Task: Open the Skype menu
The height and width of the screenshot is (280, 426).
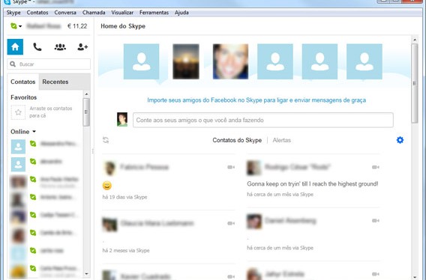Action: click(13, 13)
